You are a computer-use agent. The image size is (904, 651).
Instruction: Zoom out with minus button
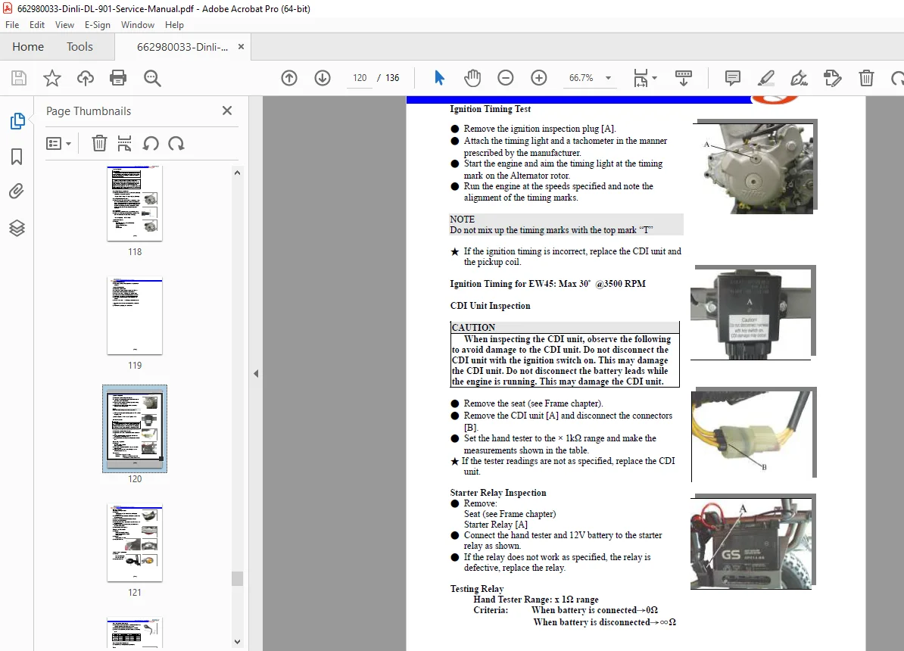pos(506,78)
